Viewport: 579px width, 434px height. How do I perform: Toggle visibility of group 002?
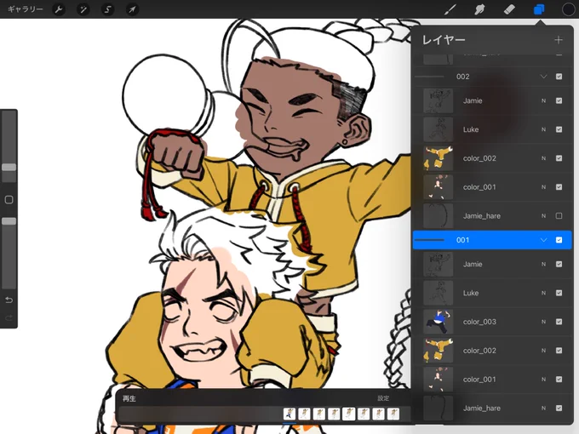click(559, 77)
